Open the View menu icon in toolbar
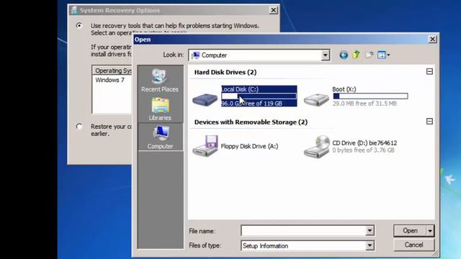Viewport: 461px width, 259px height. pyautogui.click(x=383, y=55)
